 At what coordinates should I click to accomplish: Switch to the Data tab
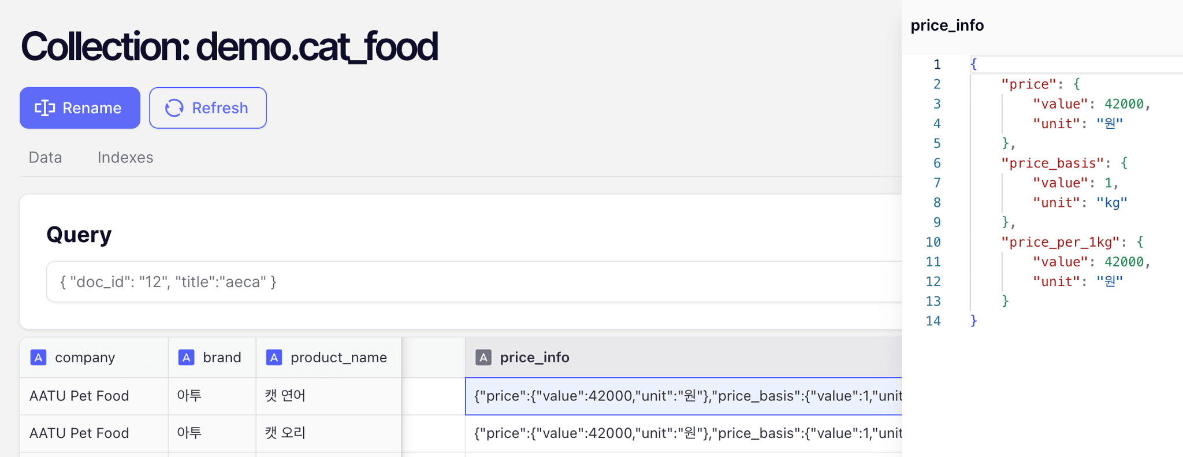[x=45, y=157]
